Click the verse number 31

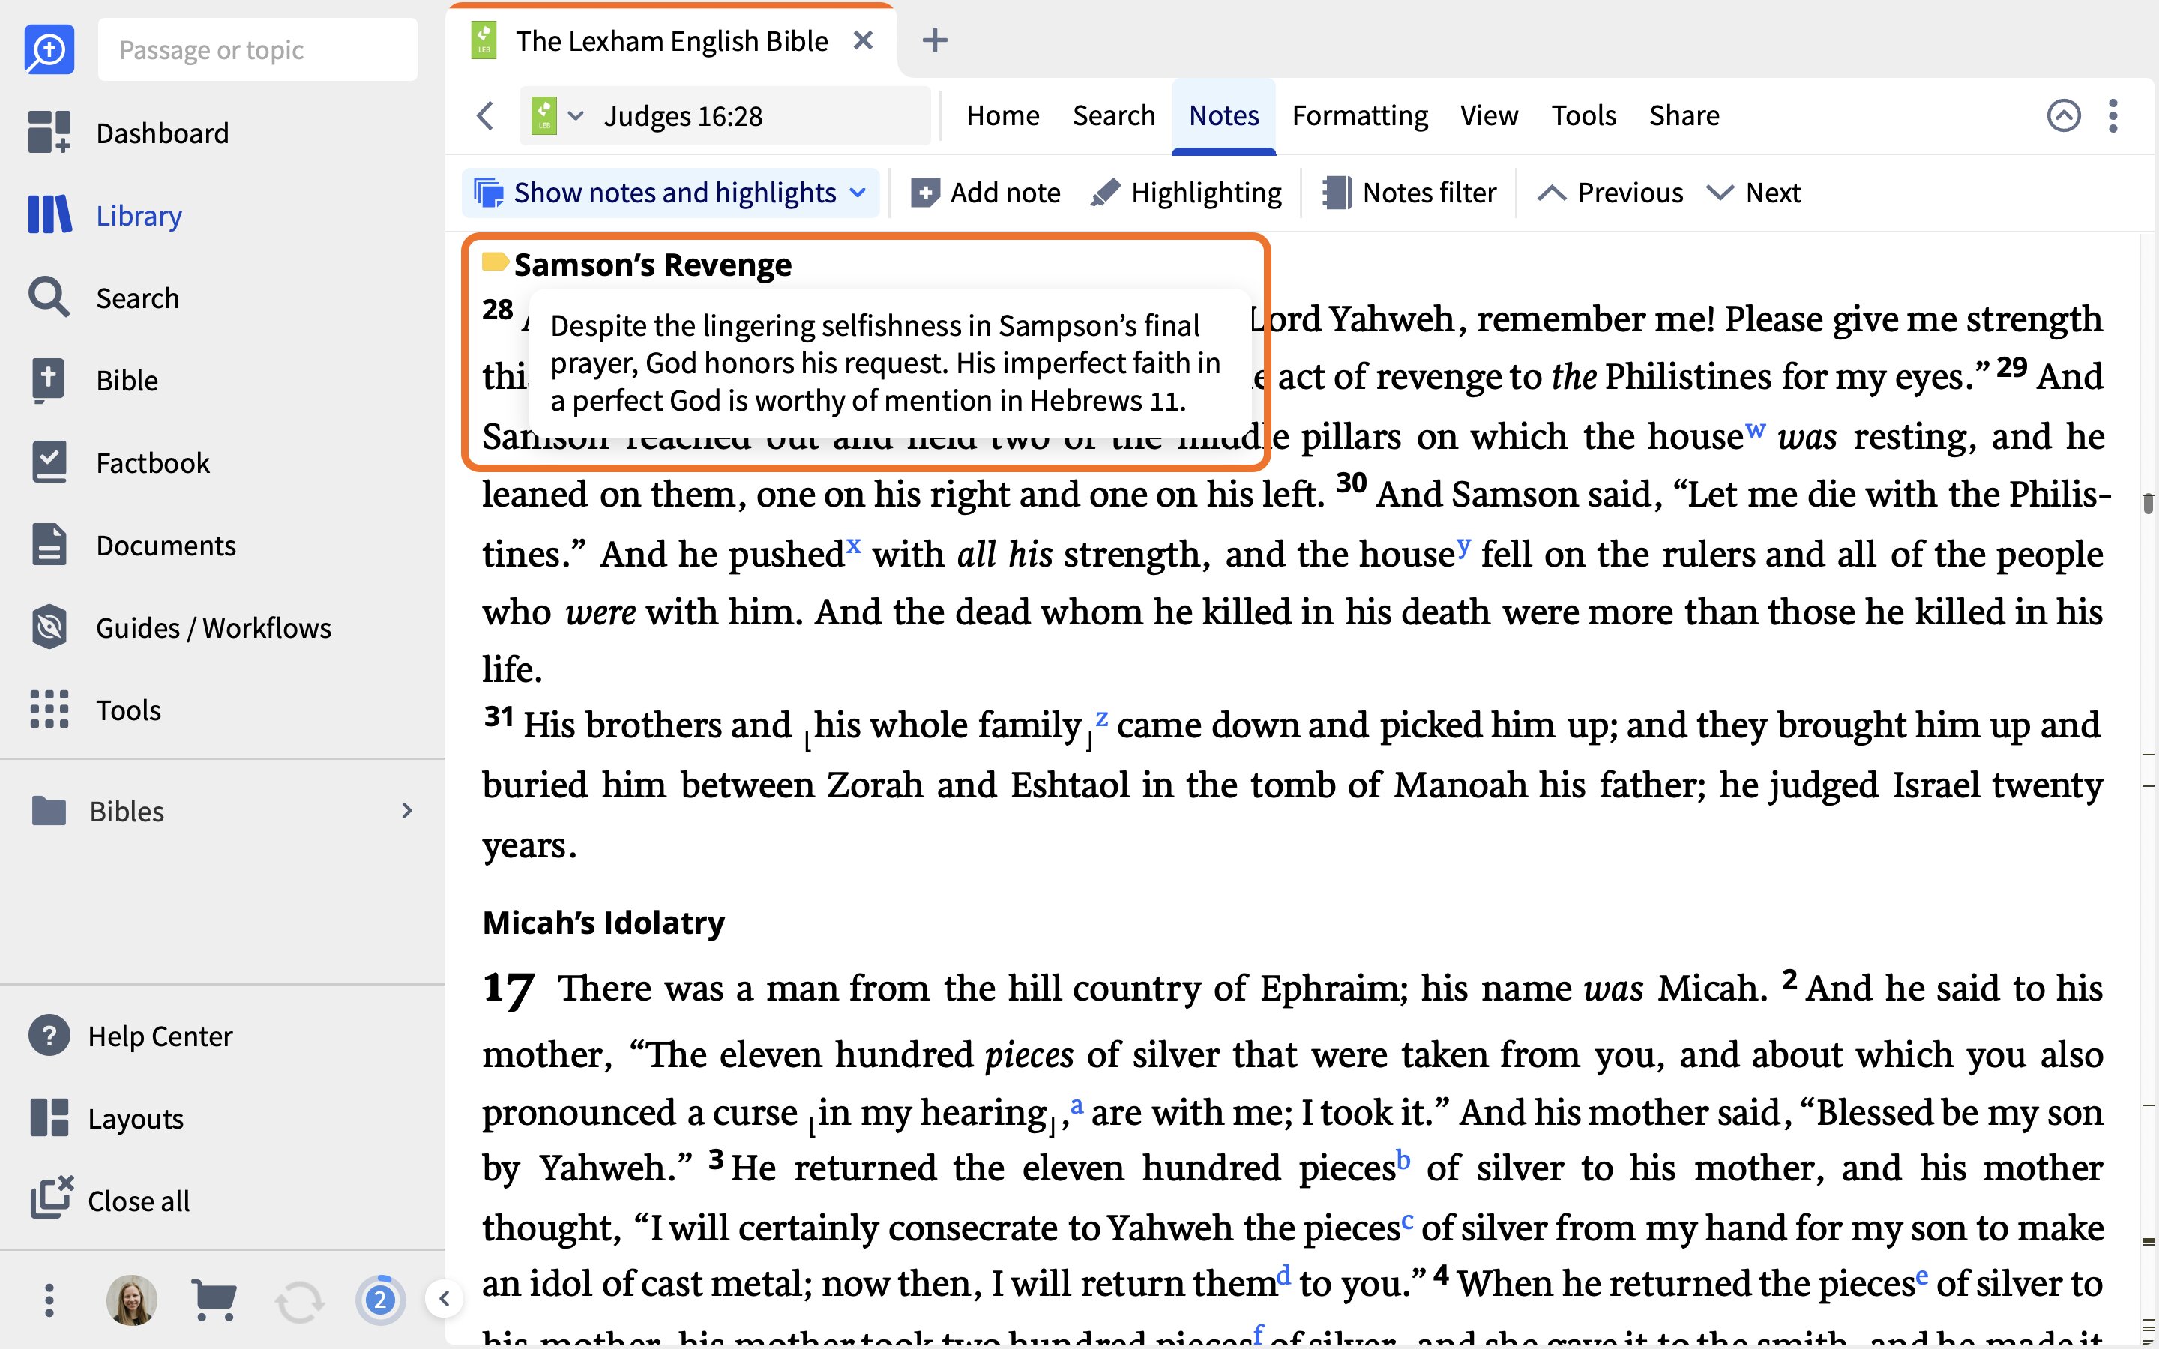[x=498, y=716]
